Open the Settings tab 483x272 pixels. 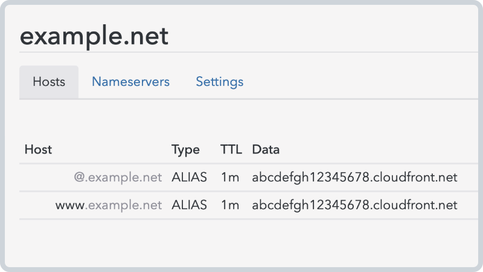click(x=220, y=82)
